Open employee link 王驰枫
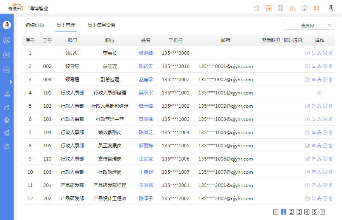The image size is (342, 220). pyautogui.click(x=146, y=185)
